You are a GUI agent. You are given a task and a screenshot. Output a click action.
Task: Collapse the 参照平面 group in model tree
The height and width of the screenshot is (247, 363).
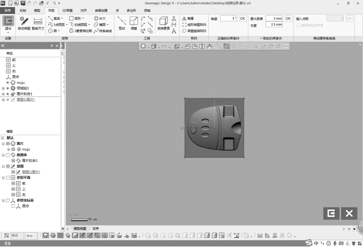[x=3, y=178]
